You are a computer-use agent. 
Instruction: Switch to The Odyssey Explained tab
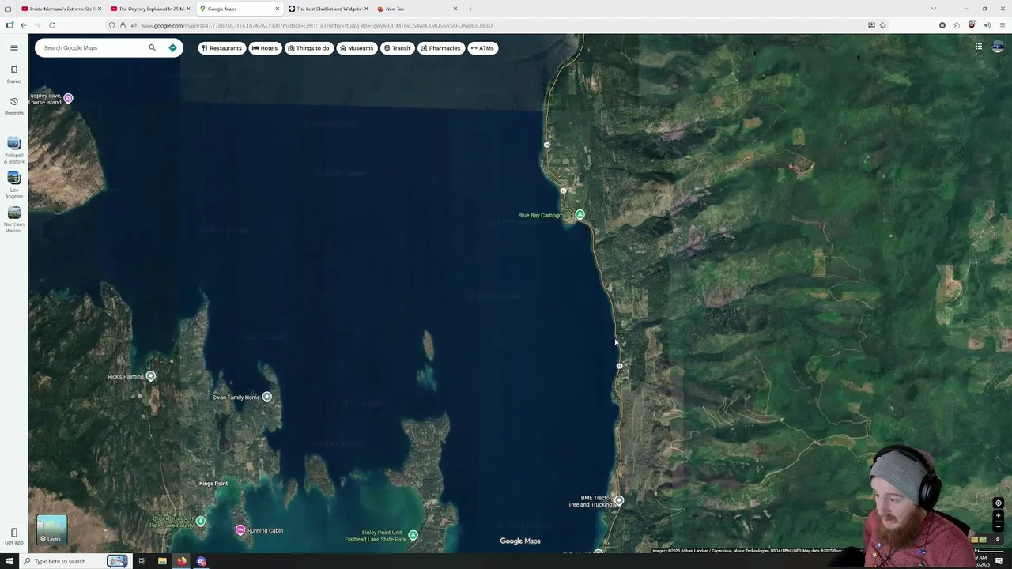click(x=149, y=9)
